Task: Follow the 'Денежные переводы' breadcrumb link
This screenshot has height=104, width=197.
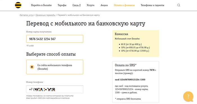Action: [x=46, y=15]
